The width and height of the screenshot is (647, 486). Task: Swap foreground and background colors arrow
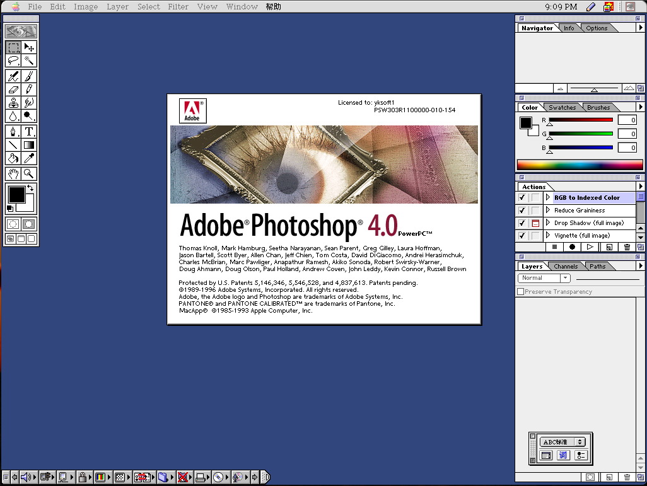pos(30,188)
